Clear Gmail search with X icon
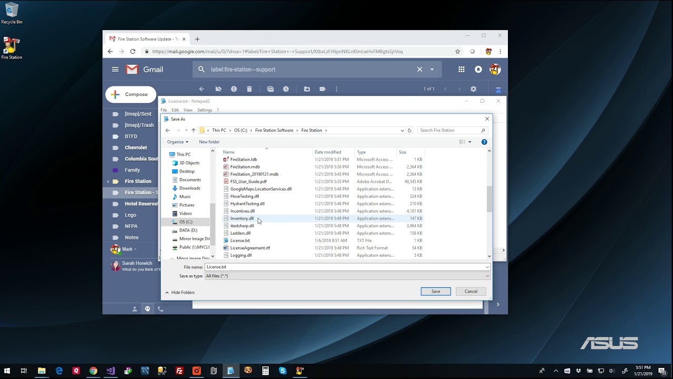Image resolution: width=673 pixels, height=379 pixels. coord(420,69)
